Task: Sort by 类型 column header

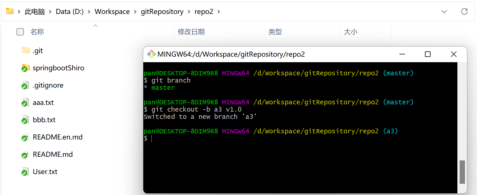Action: (275, 32)
